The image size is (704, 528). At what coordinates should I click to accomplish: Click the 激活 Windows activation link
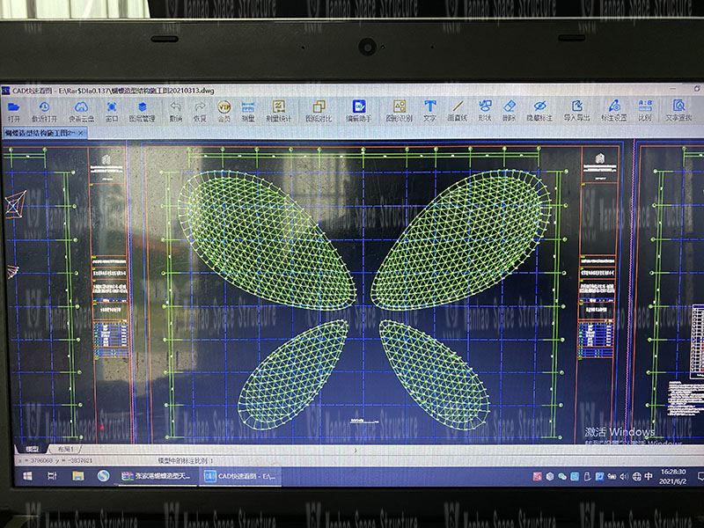click(621, 430)
